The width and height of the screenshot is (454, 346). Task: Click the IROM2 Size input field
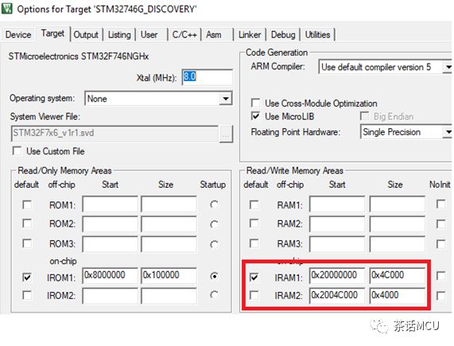(x=169, y=296)
